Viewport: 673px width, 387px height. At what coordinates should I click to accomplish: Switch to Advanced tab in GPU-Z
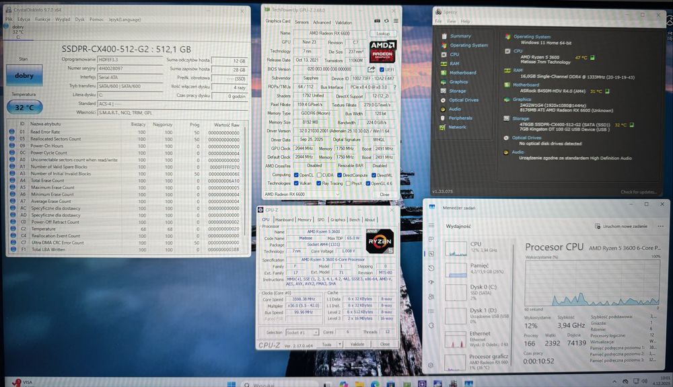(322, 22)
